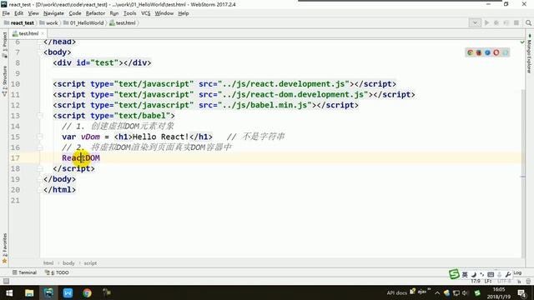The height and width of the screenshot is (300, 534).
Task: Open the Terminal tool window
Action: point(24,272)
